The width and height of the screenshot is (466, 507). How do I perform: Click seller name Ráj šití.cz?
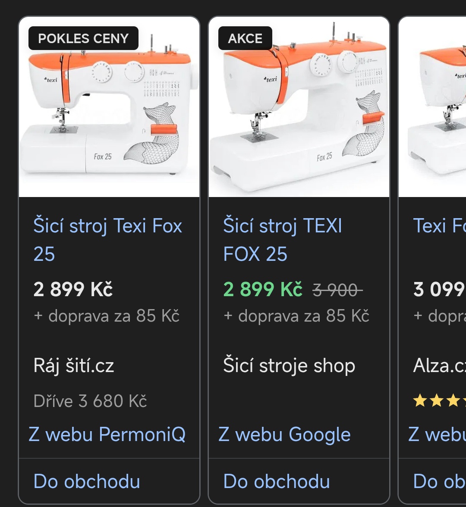click(74, 365)
